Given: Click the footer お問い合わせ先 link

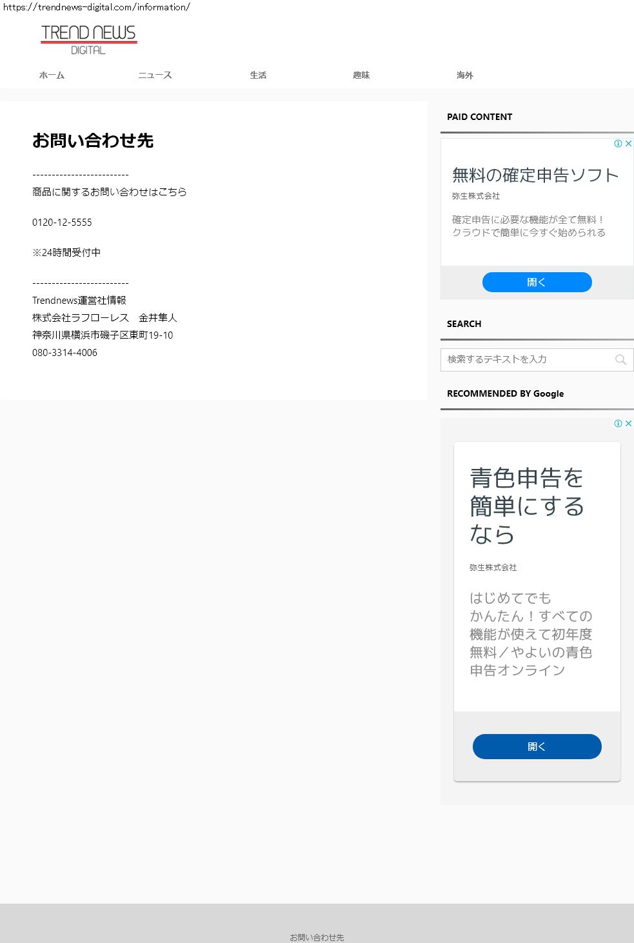Looking at the screenshot, I should pyautogui.click(x=317, y=937).
